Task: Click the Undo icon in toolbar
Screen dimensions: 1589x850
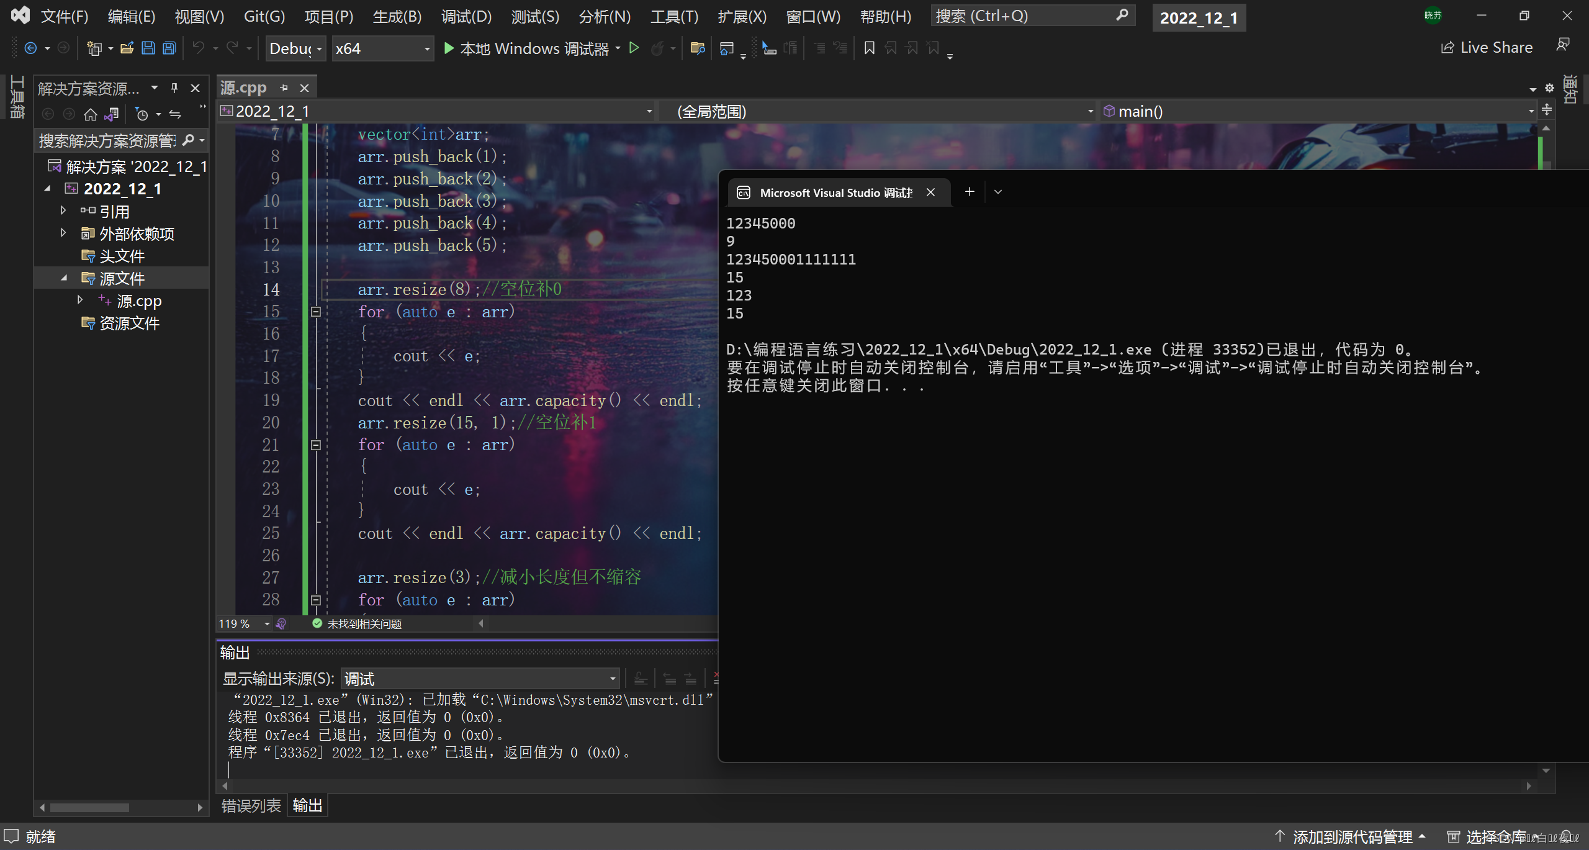Action: (x=199, y=48)
